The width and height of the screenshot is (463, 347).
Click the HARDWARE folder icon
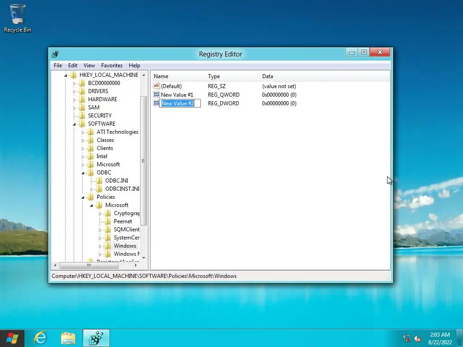click(x=82, y=99)
